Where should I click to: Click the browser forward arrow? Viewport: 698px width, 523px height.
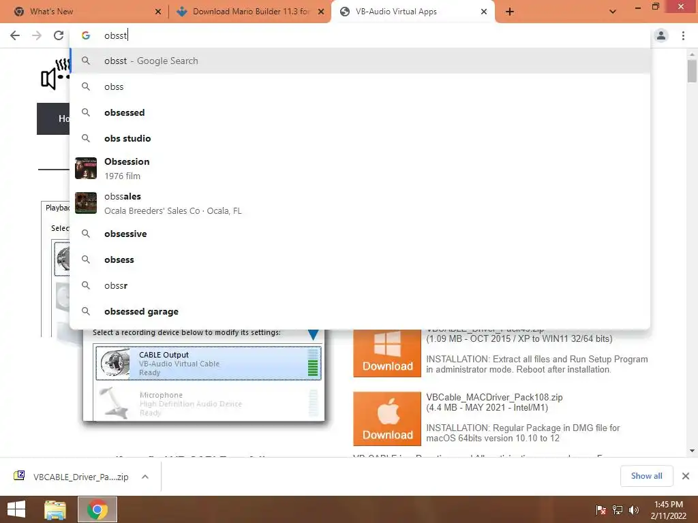click(x=37, y=35)
